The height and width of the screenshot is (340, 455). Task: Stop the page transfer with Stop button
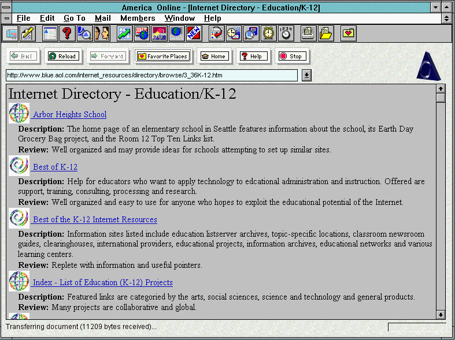(x=291, y=56)
